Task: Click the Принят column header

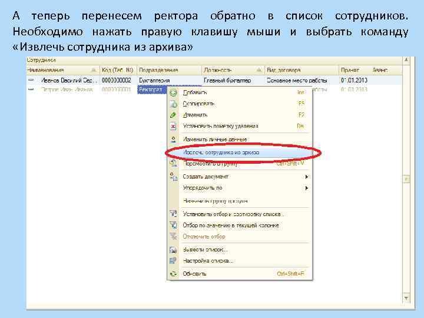Action: point(355,70)
